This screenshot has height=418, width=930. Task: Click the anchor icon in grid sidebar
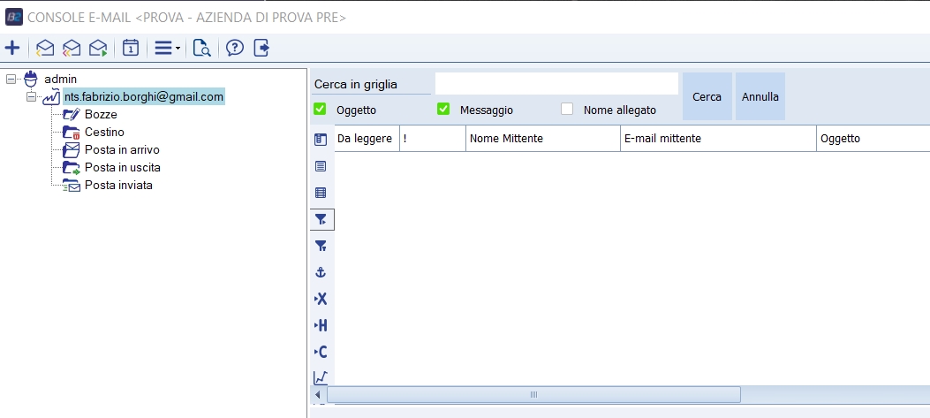pos(321,272)
